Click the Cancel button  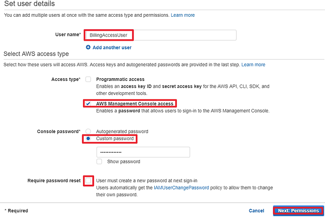coord(256,211)
